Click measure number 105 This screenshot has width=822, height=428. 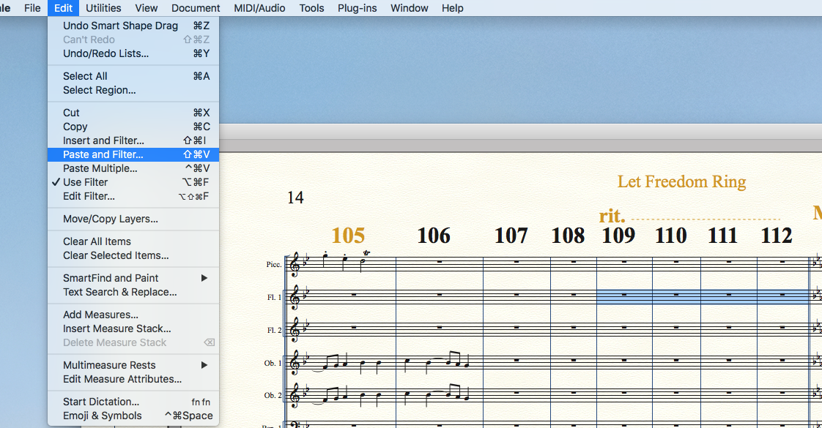348,236
